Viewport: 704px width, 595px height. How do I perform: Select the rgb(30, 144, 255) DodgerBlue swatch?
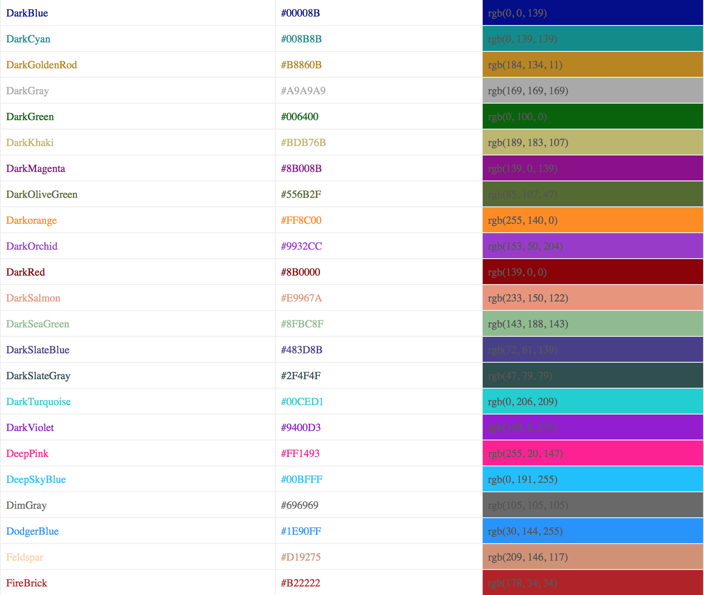(593, 531)
